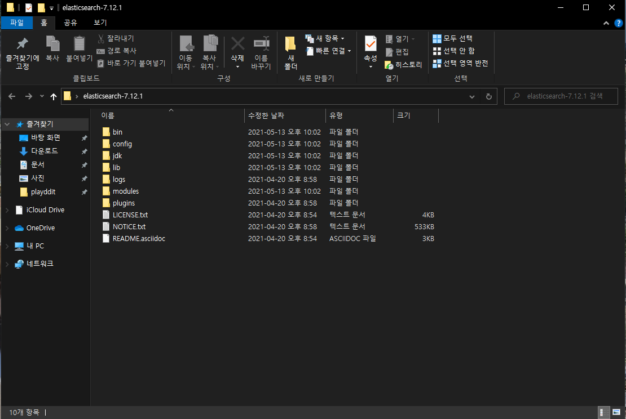Switch to the 홈 (Home) ribbon tab
This screenshot has height=419, width=626.
click(44, 23)
